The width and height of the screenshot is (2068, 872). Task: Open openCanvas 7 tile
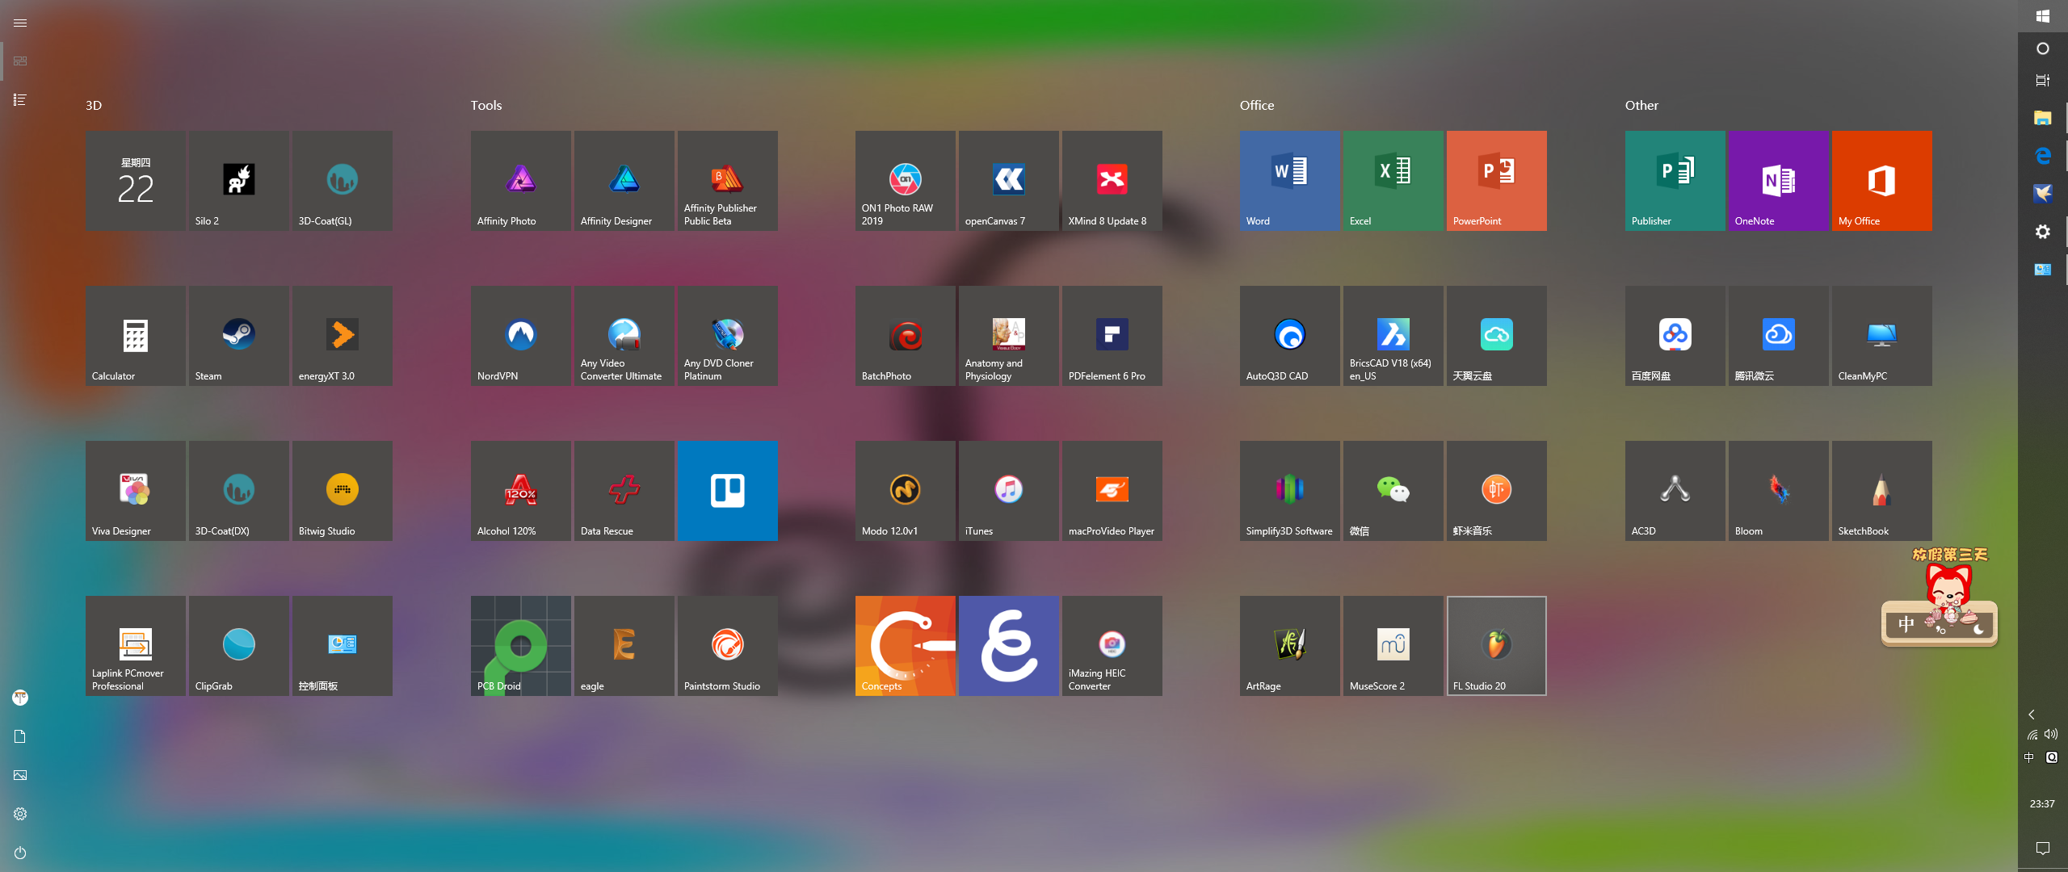click(1008, 181)
